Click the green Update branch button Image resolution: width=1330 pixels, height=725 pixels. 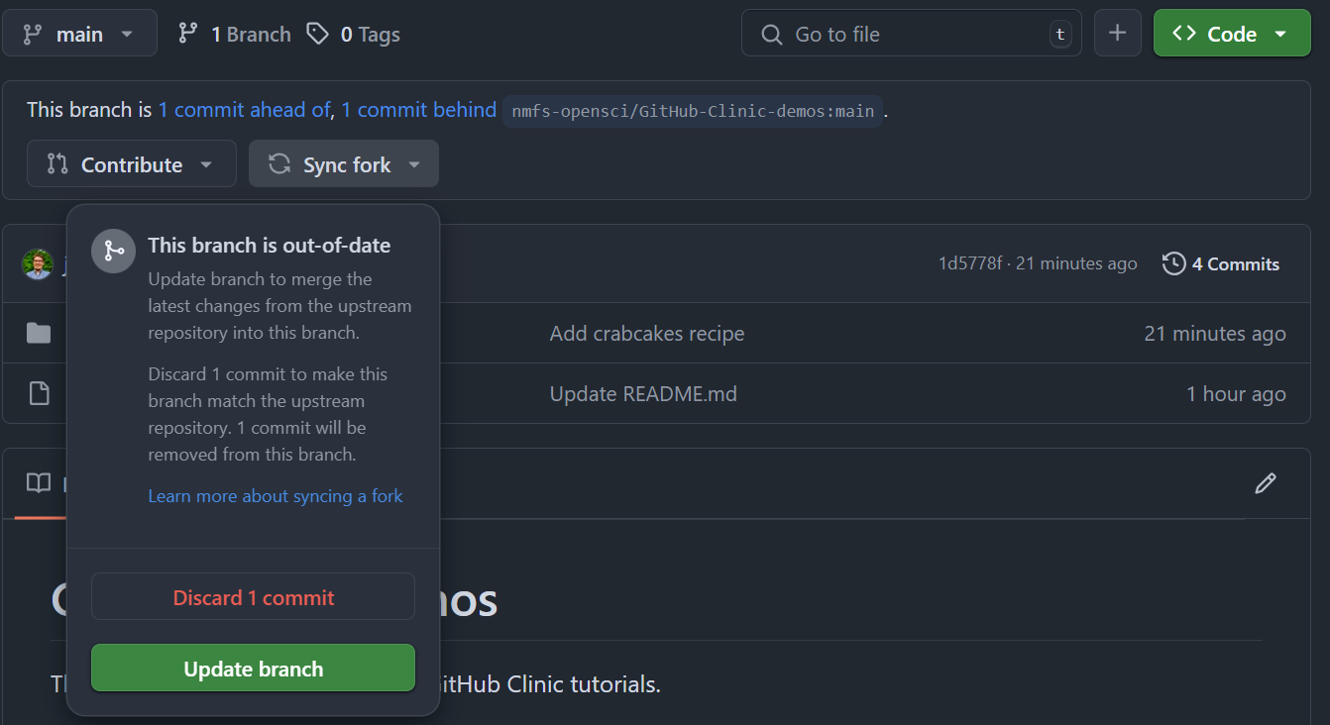[x=253, y=669]
